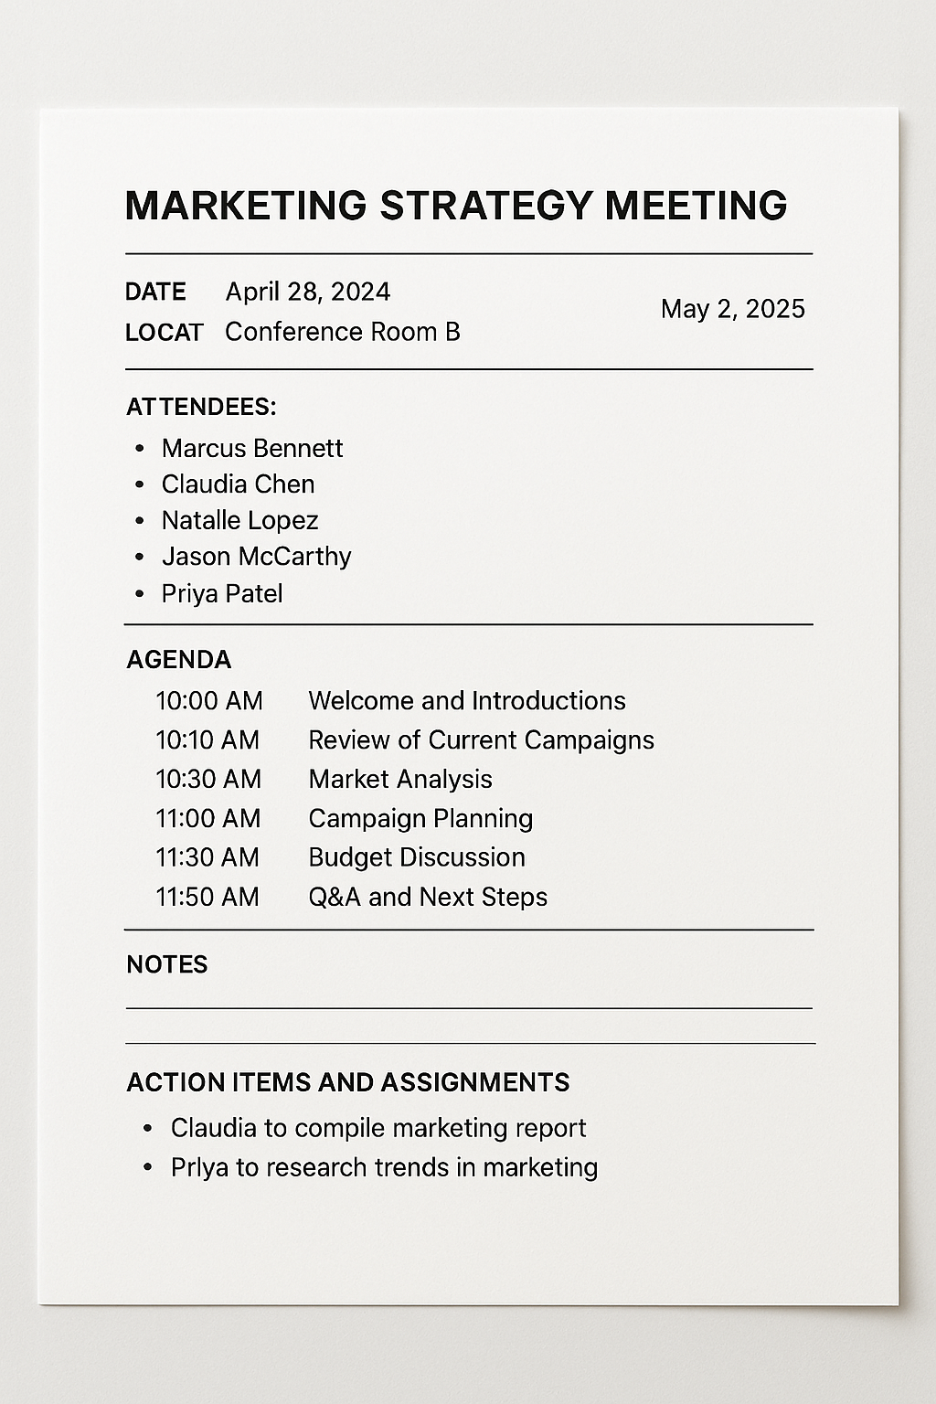Click the Welcome and Introductions agenda item
Image resolution: width=936 pixels, height=1404 pixels.
click(x=466, y=701)
